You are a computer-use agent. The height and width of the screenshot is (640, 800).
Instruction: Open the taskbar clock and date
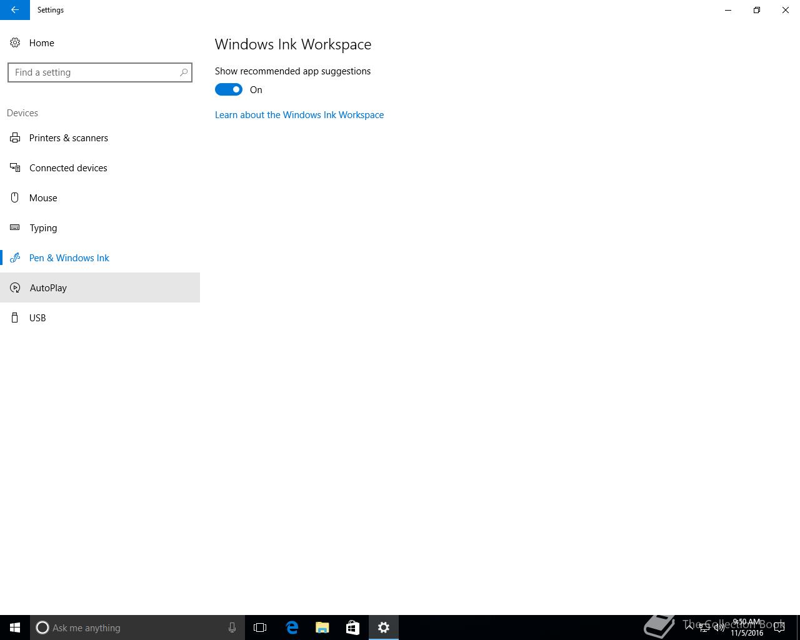(747, 627)
